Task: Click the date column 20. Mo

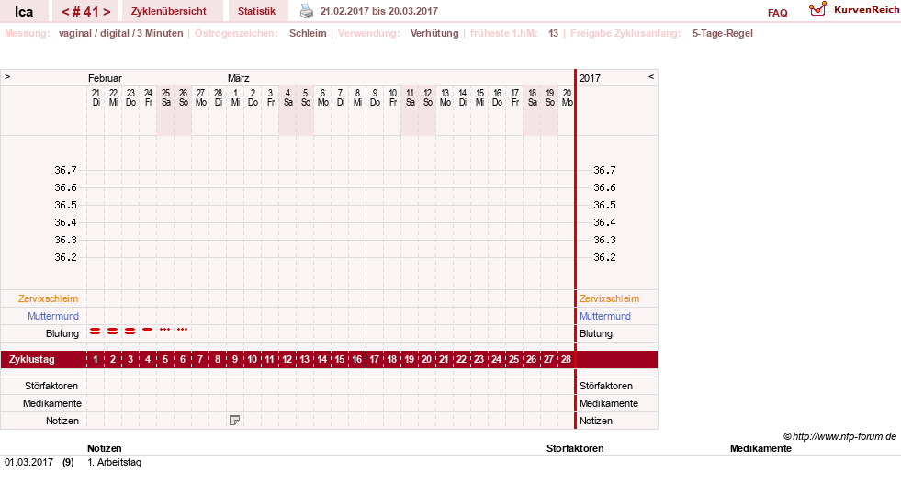Action: [x=568, y=97]
